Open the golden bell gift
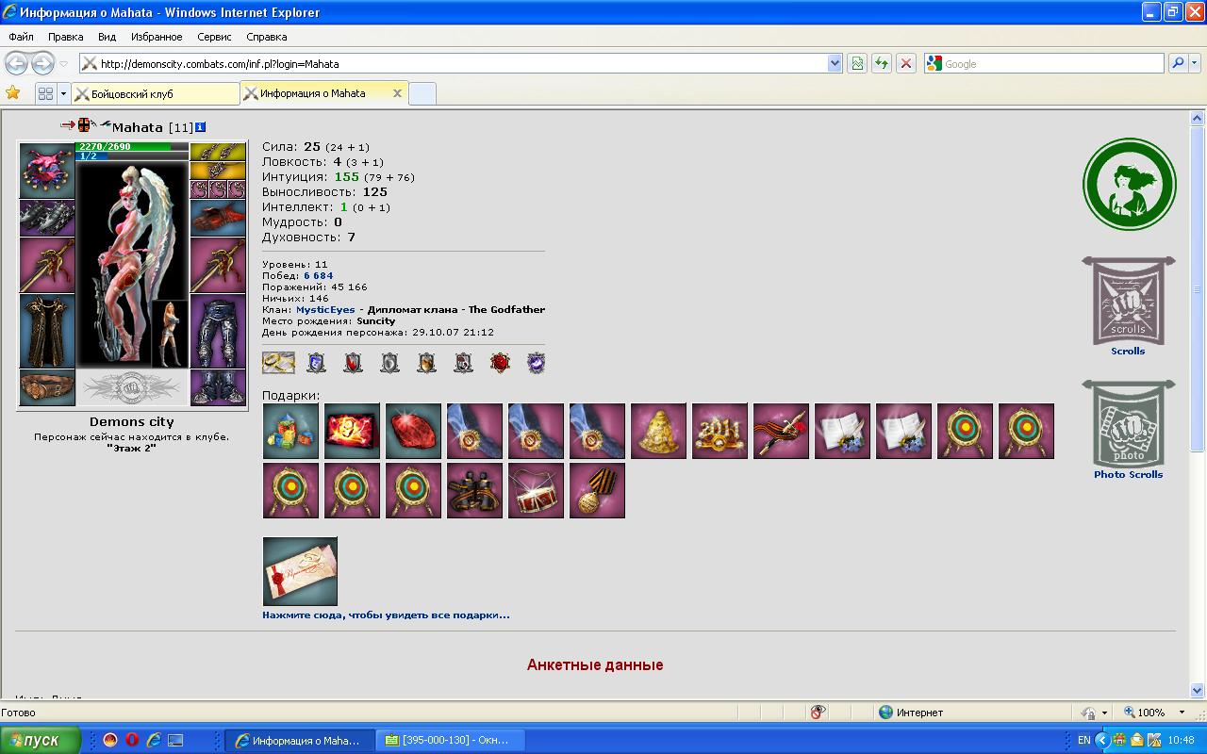Image resolution: width=1207 pixels, height=754 pixels. (658, 432)
